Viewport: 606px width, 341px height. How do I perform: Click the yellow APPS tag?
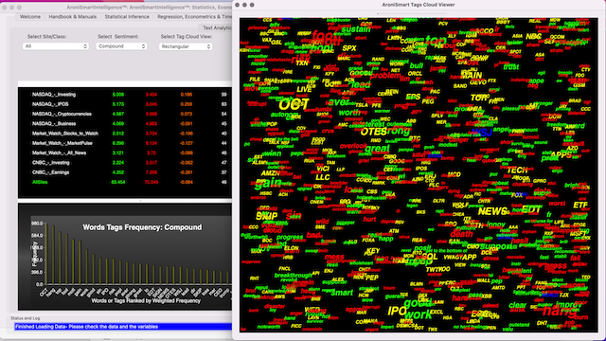pos(561,155)
